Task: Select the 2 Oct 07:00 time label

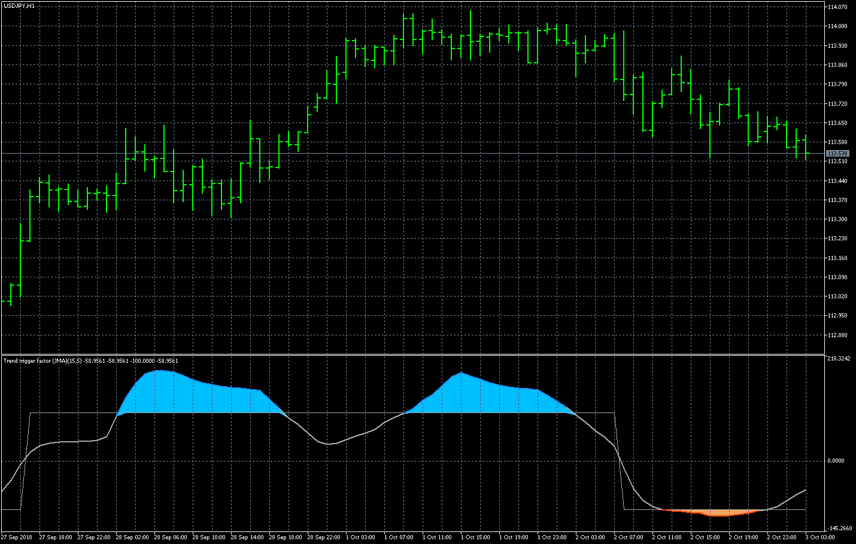Action: coord(628,537)
